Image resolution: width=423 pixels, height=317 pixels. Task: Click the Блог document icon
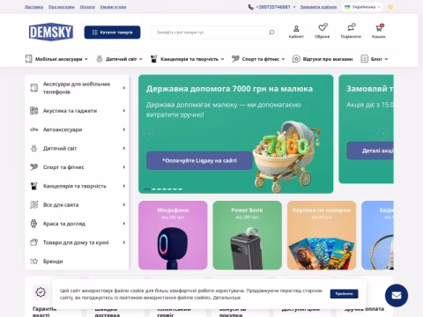pos(364,59)
